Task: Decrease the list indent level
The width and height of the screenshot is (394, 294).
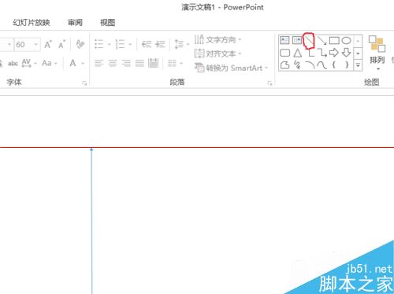Action: 147,44
